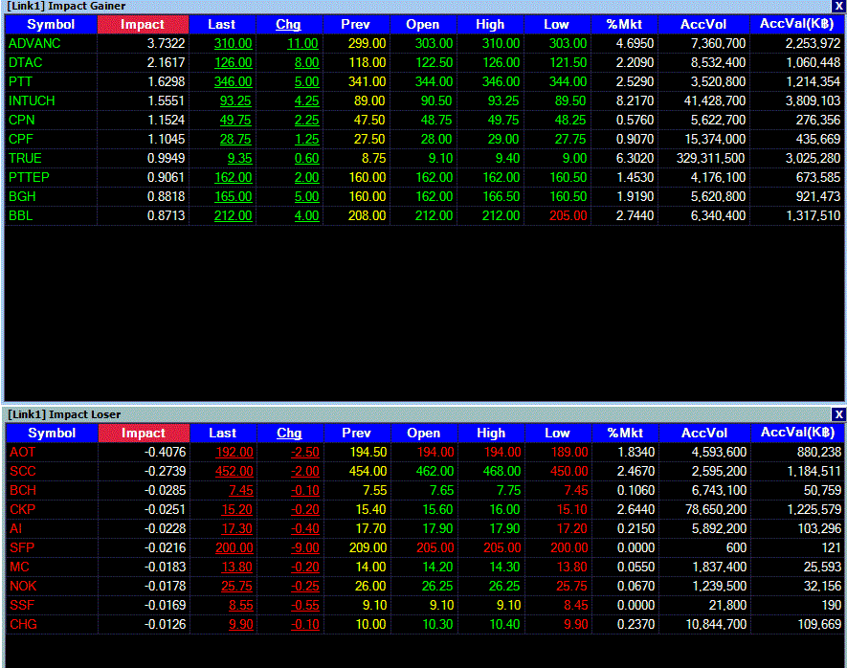Click the Last header in Impact Loser
Viewport: 847px width, 668px height.
pyautogui.click(x=223, y=433)
